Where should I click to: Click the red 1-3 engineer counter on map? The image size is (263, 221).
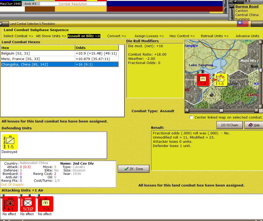(x=203, y=80)
